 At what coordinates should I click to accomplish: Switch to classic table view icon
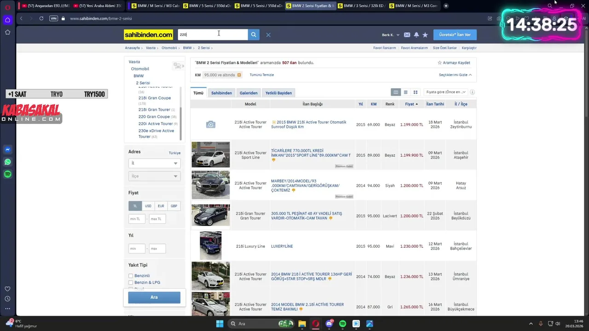[x=396, y=92]
